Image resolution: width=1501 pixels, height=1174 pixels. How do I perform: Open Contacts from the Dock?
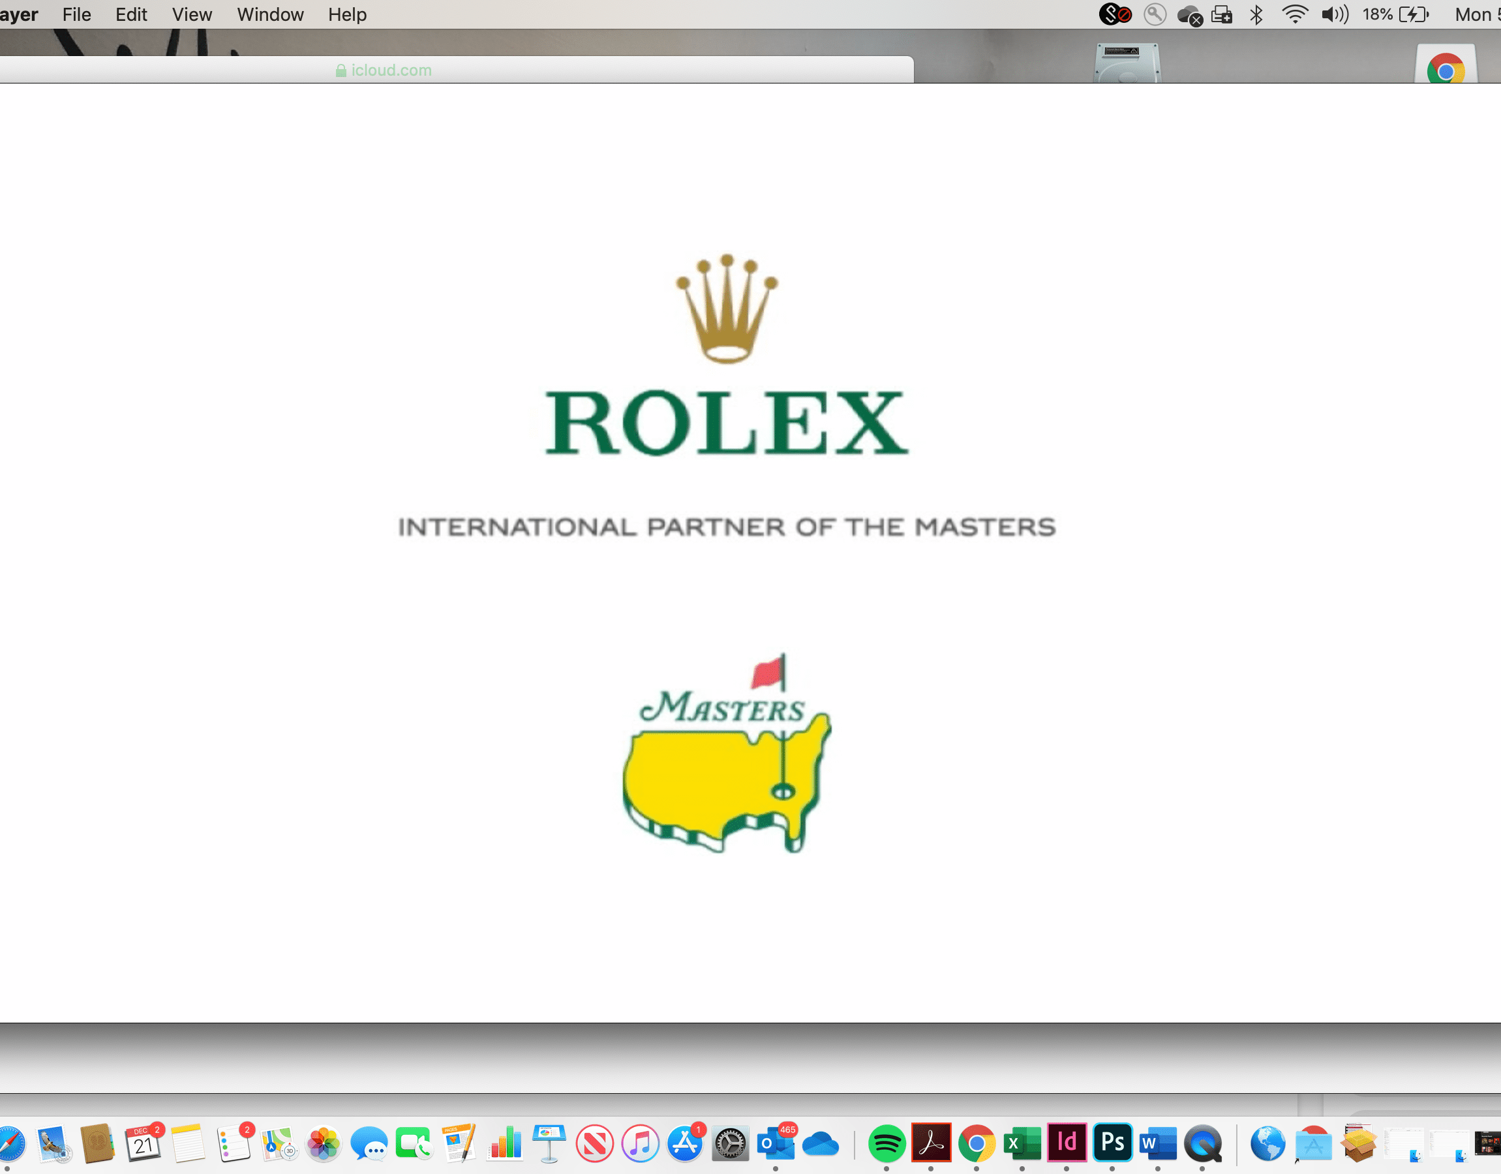point(98,1144)
